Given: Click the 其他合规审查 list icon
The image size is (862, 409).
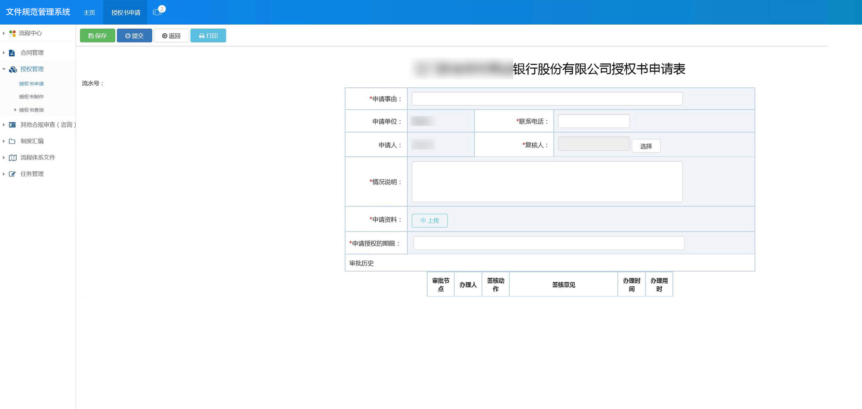Looking at the screenshot, I should (12, 125).
